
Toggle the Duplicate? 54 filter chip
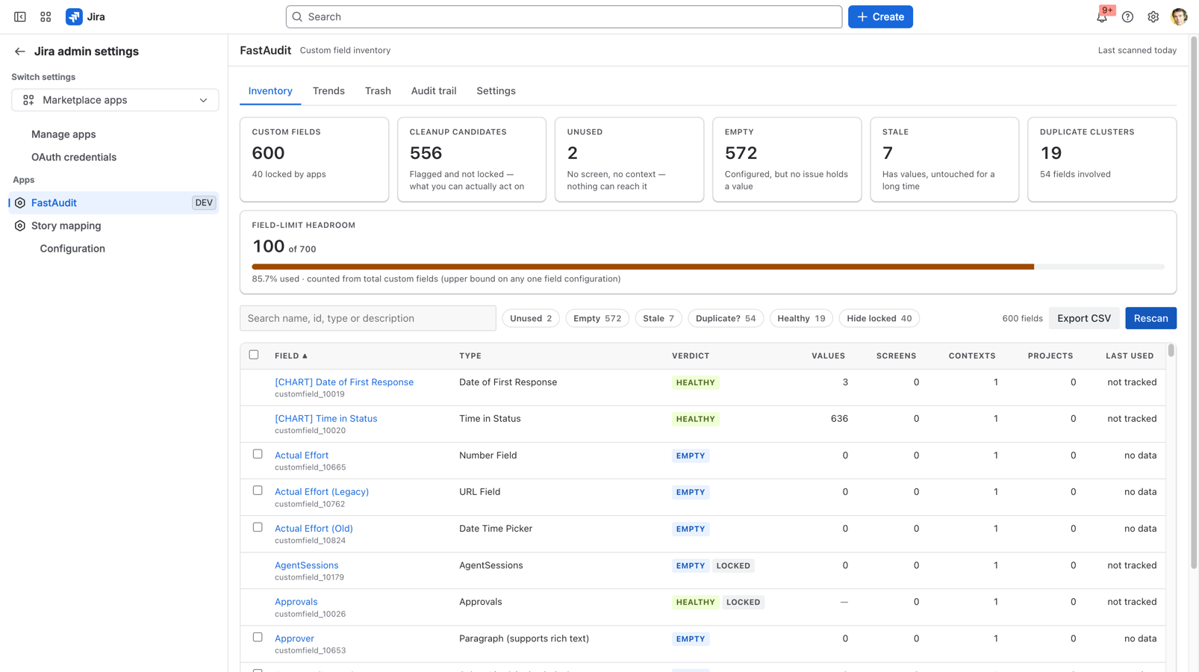coord(726,318)
